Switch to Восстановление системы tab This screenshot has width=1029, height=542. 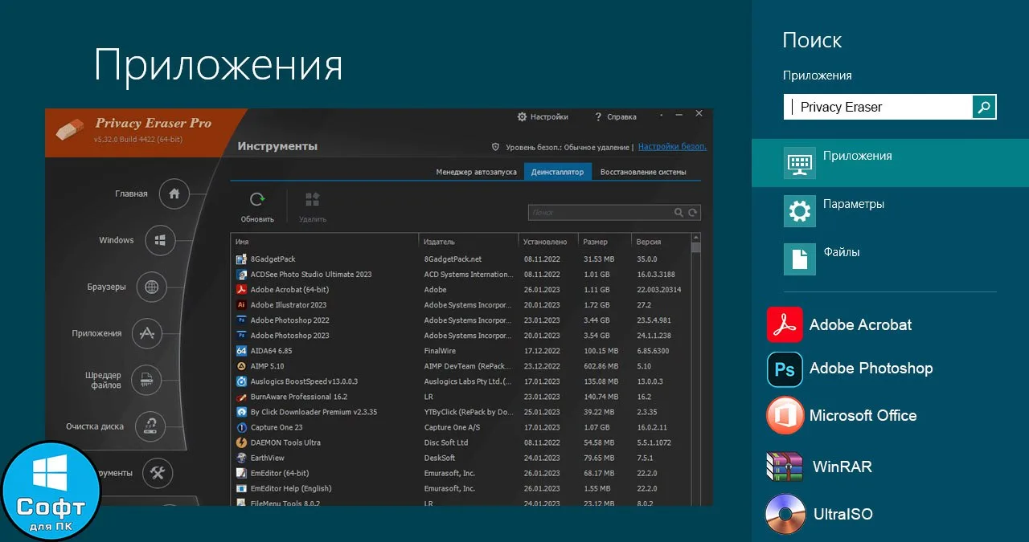[643, 172]
